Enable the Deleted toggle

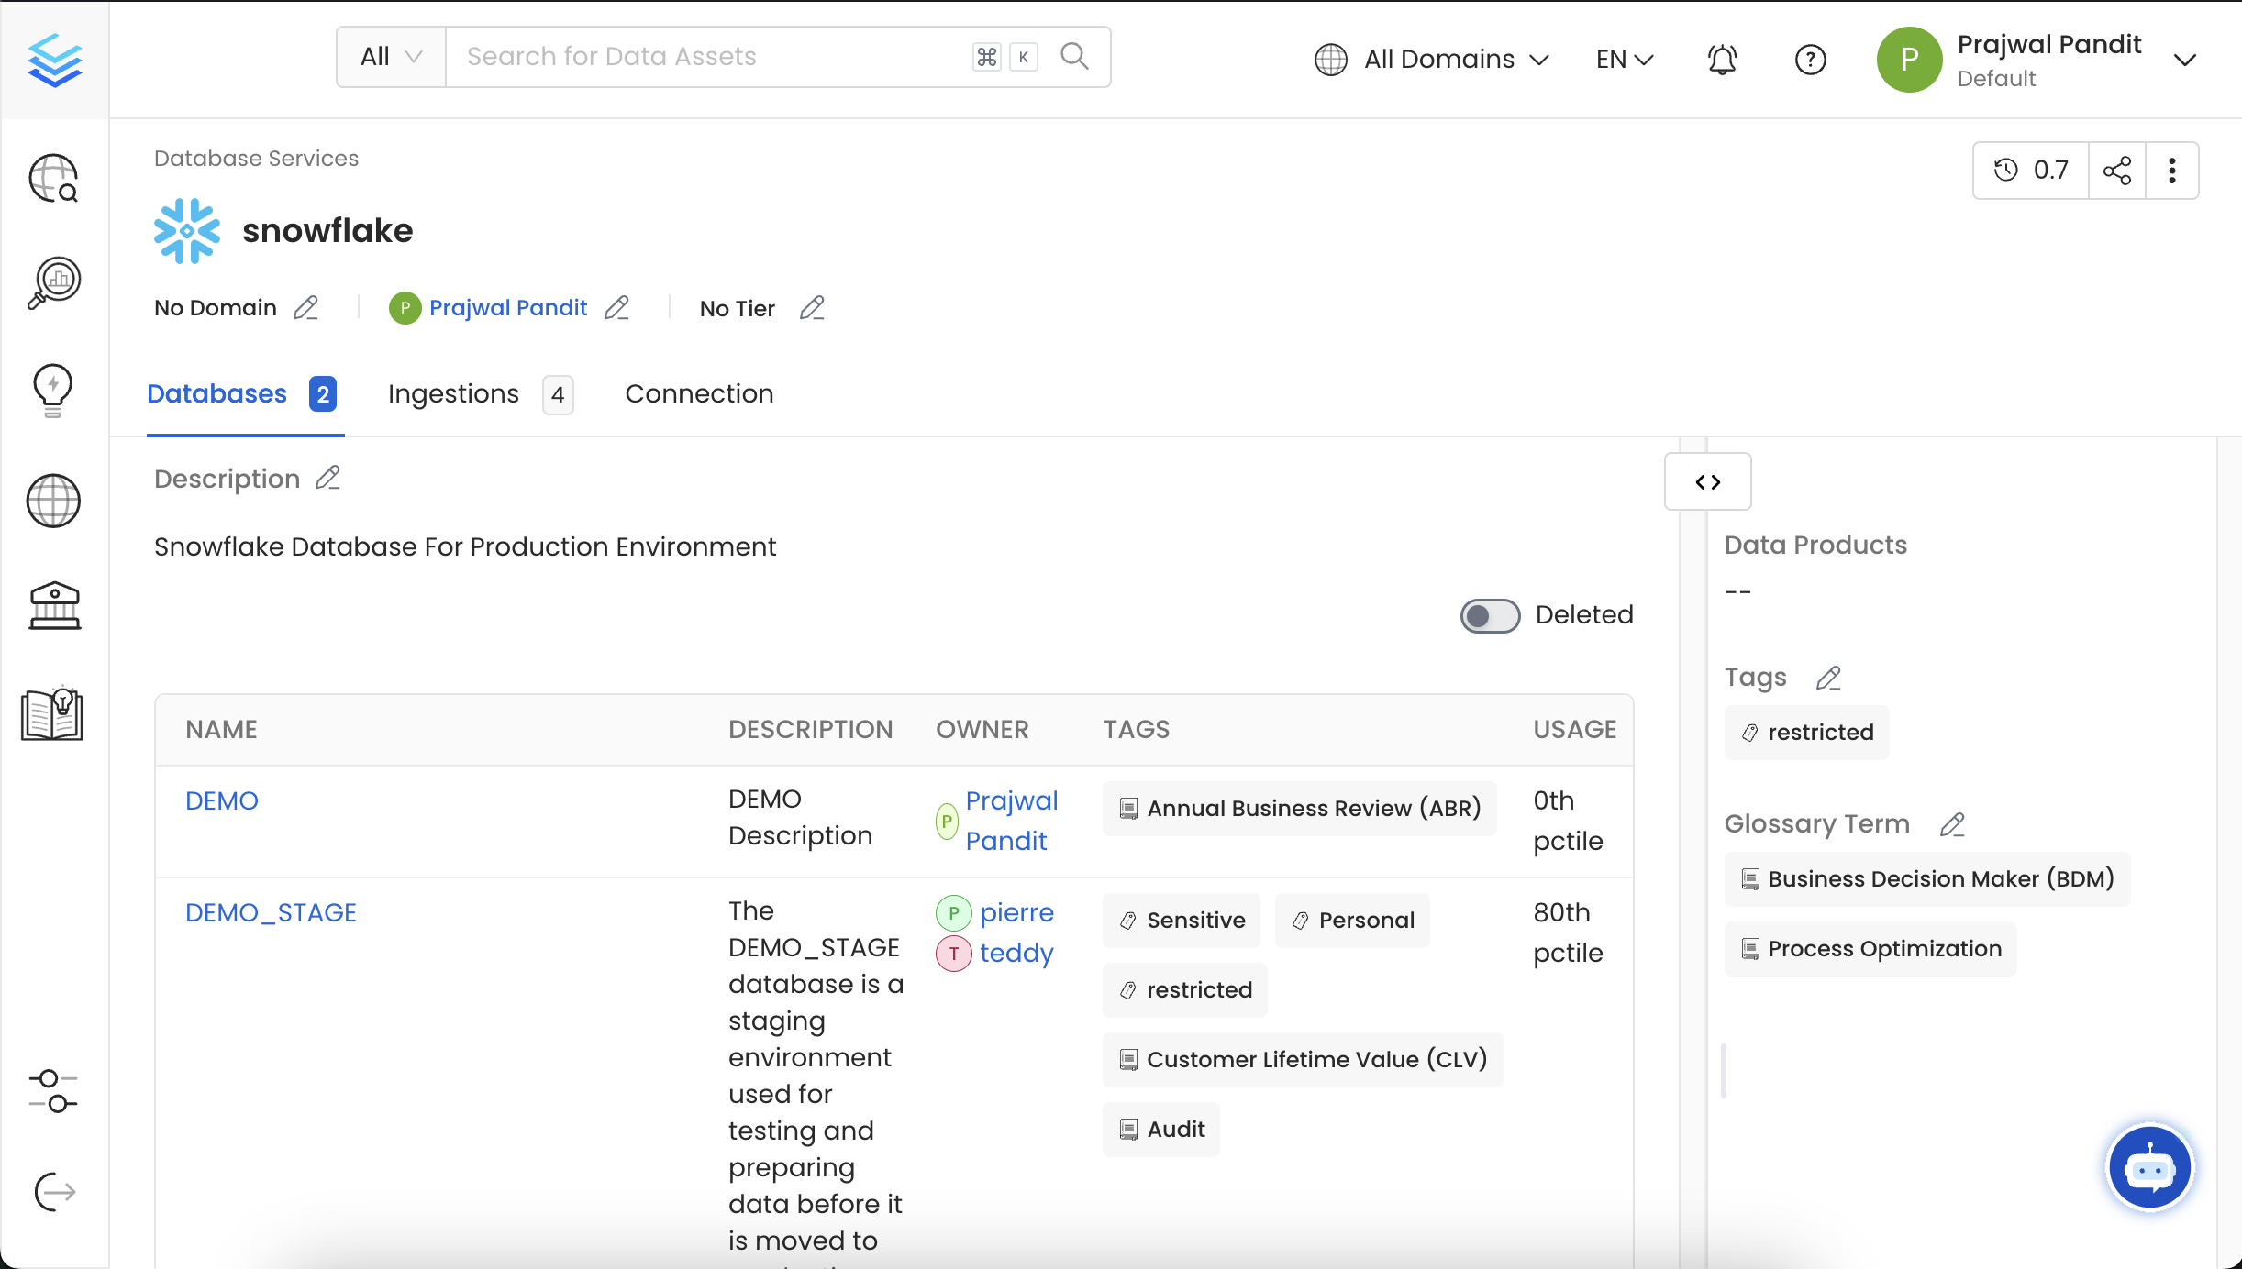(x=1488, y=614)
